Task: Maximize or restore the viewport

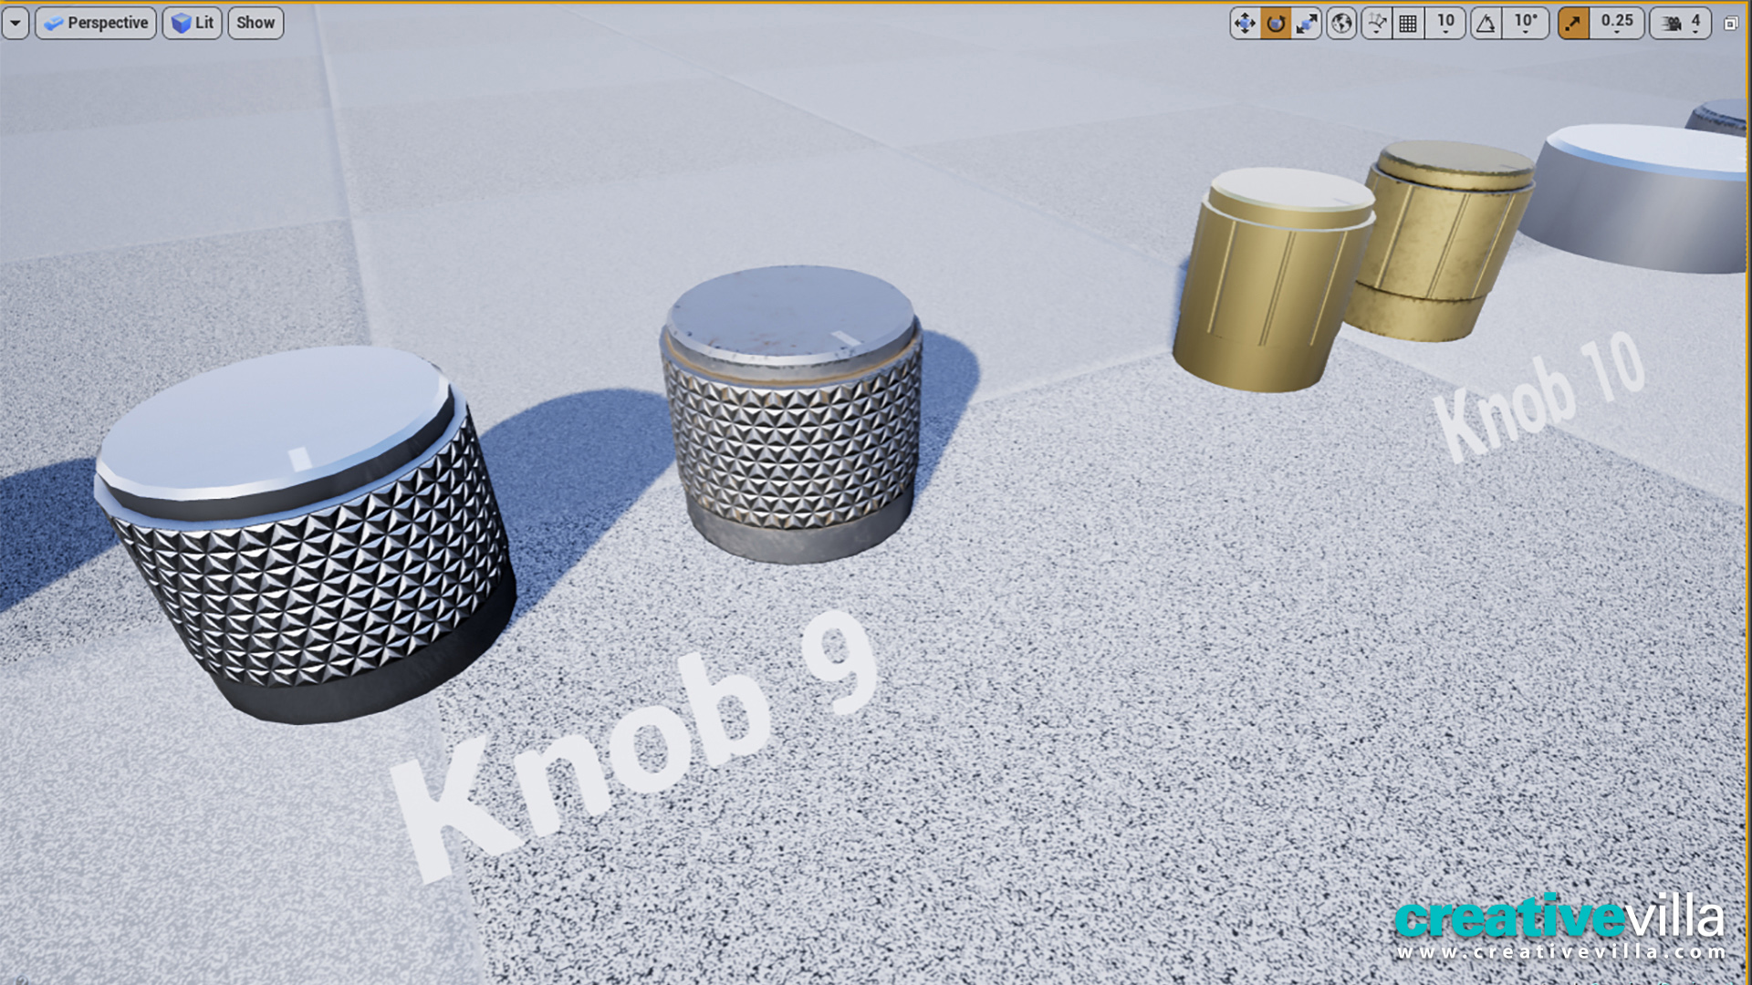Action: 1731,24
